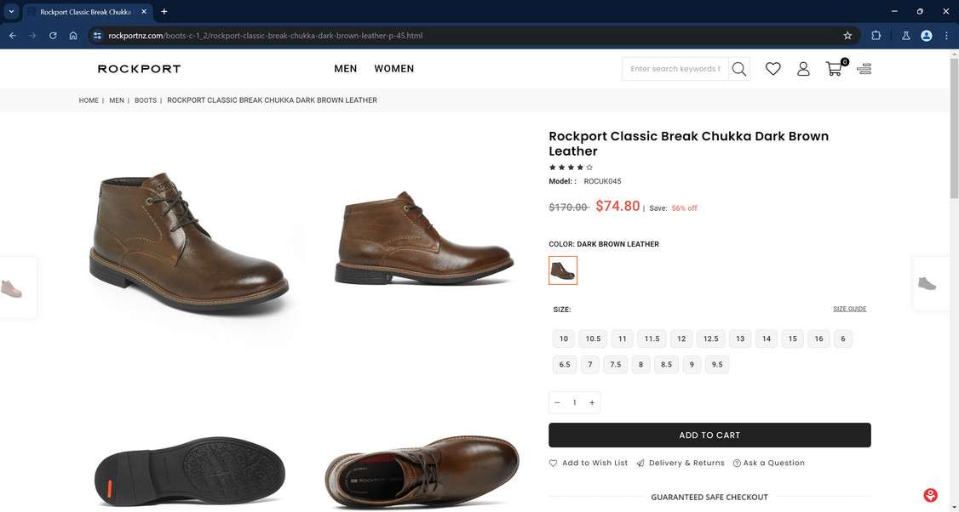959x512 pixels.
Task: Open the shopping cart icon
Action: click(x=835, y=69)
